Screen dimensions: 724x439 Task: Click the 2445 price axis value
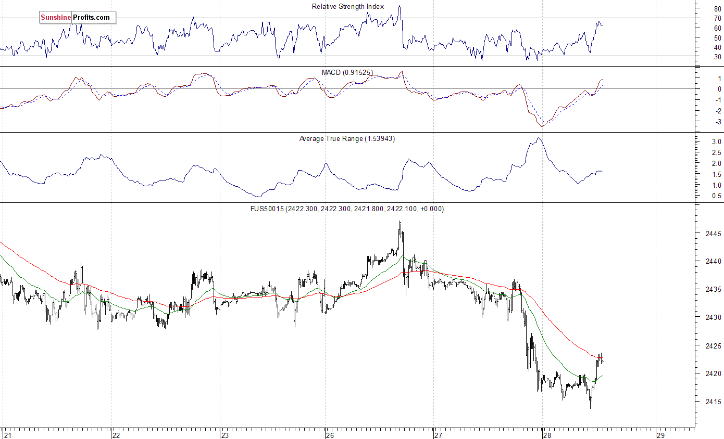[713, 234]
